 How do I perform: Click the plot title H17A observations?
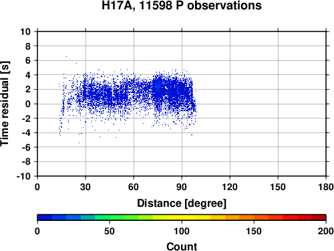pos(182,5)
